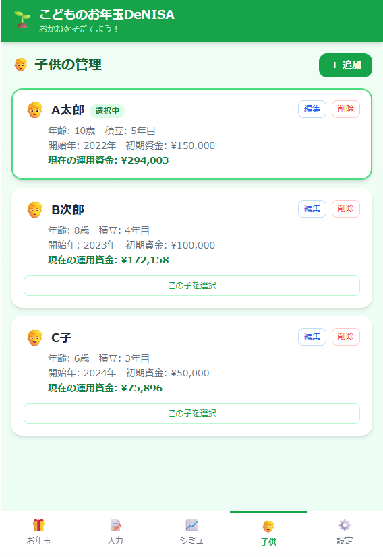
Task: Click the sprout logo icon in header
Action: tap(22, 20)
